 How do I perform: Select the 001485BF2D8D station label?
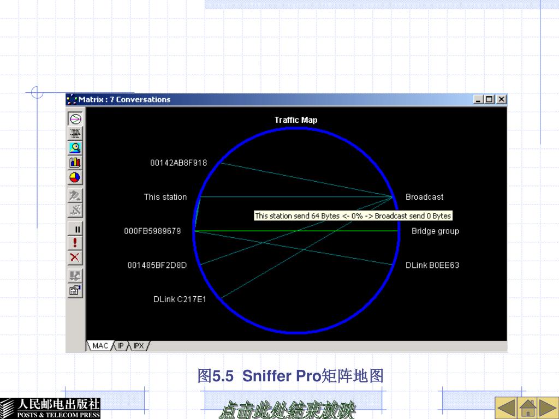pyautogui.click(x=157, y=265)
